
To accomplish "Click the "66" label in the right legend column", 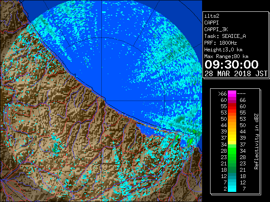I will click(243, 100).
